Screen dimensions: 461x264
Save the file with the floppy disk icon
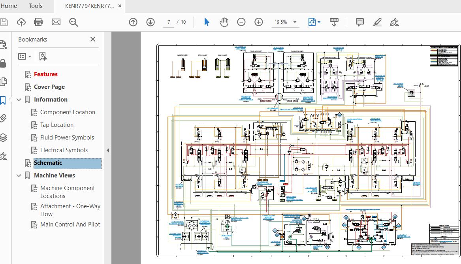point(4,22)
